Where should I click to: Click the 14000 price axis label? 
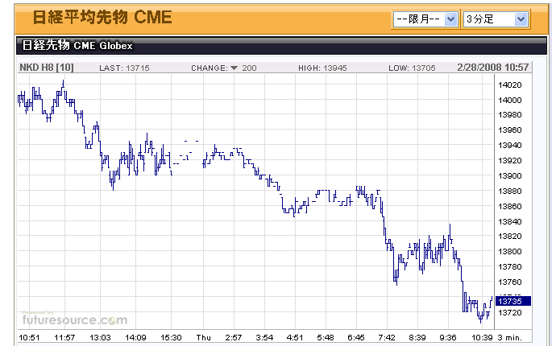510,100
